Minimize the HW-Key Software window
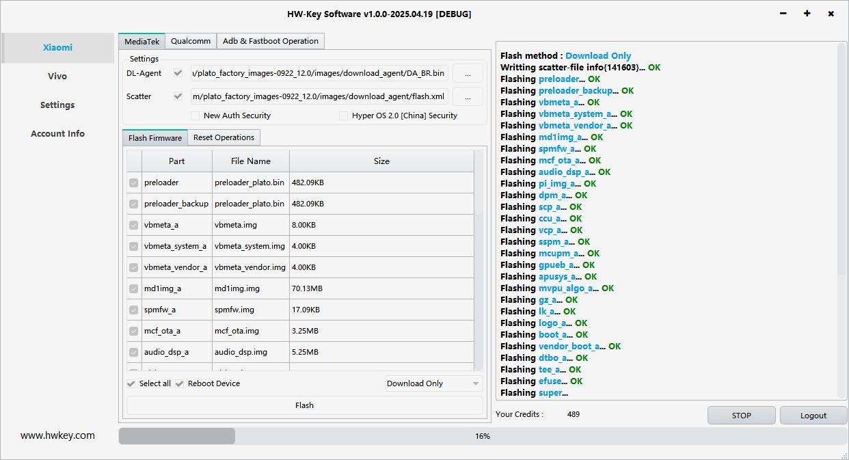This screenshot has height=460, width=849. point(783,14)
